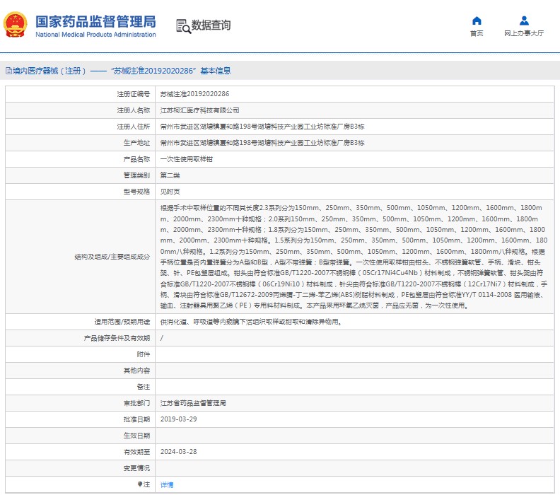Click the 有效期至 row label

[x=136, y=452]
